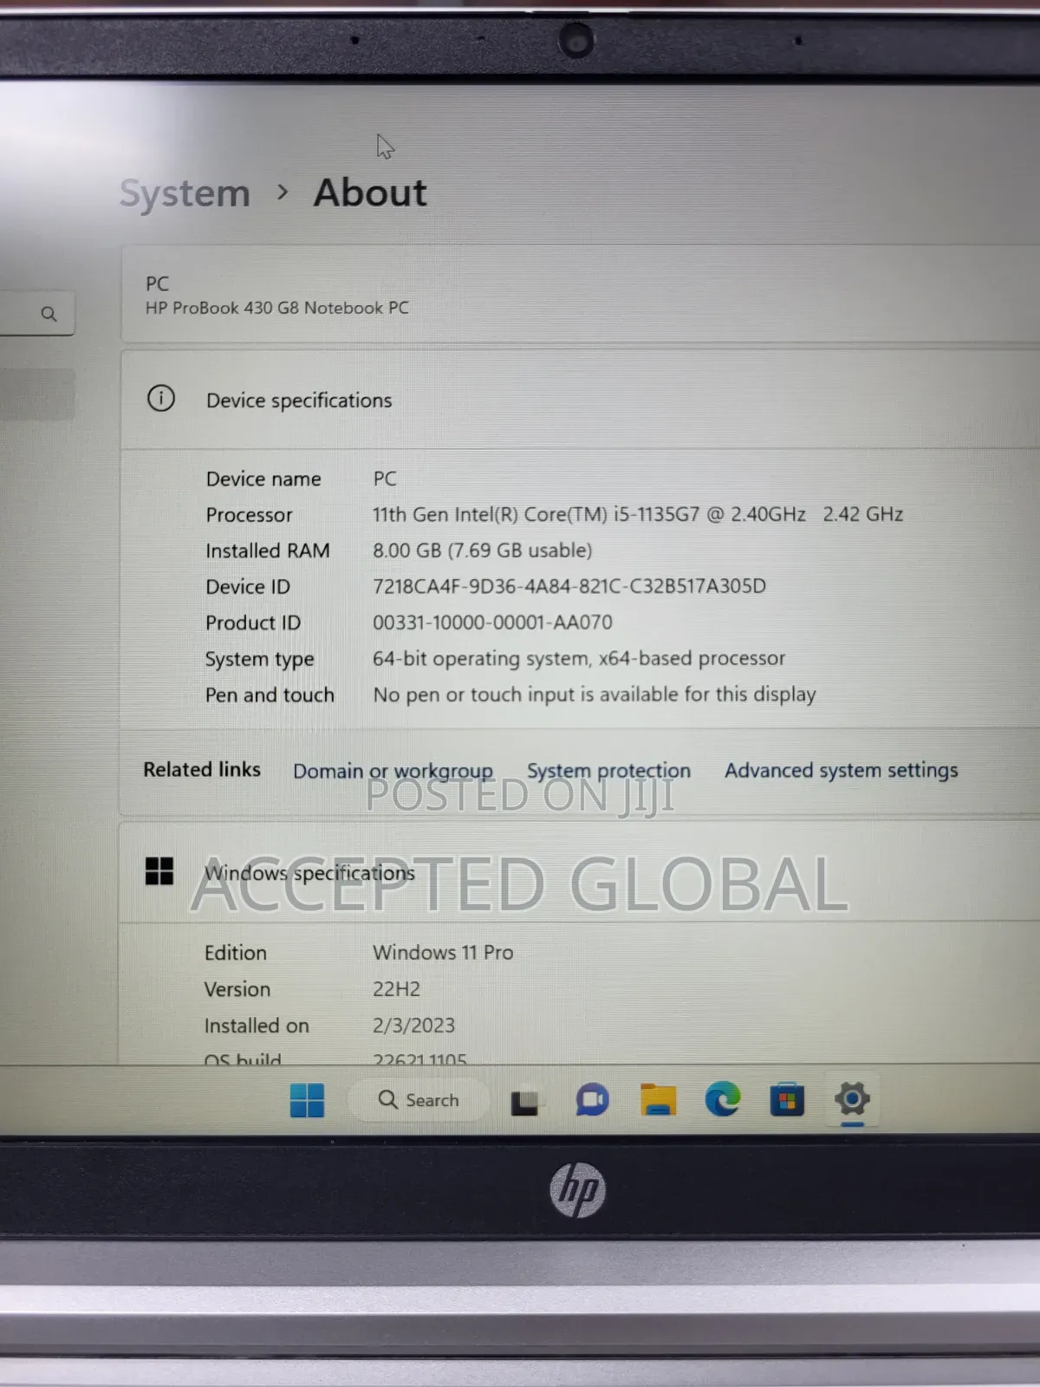Click the Settings gear taskbar icon
Image resolution: width=1040 pixels, height=1387 pixels.
point(852,1099)
